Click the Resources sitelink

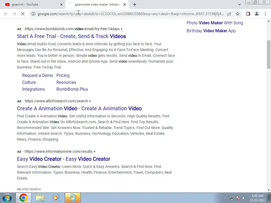[66, 82]
